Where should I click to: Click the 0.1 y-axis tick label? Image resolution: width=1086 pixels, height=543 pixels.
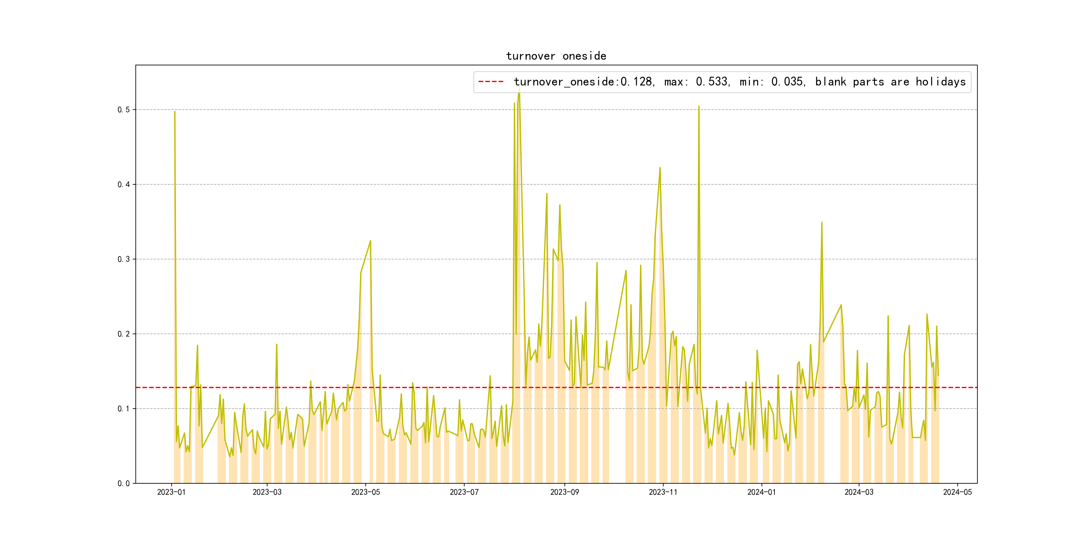tap(124, 409)
